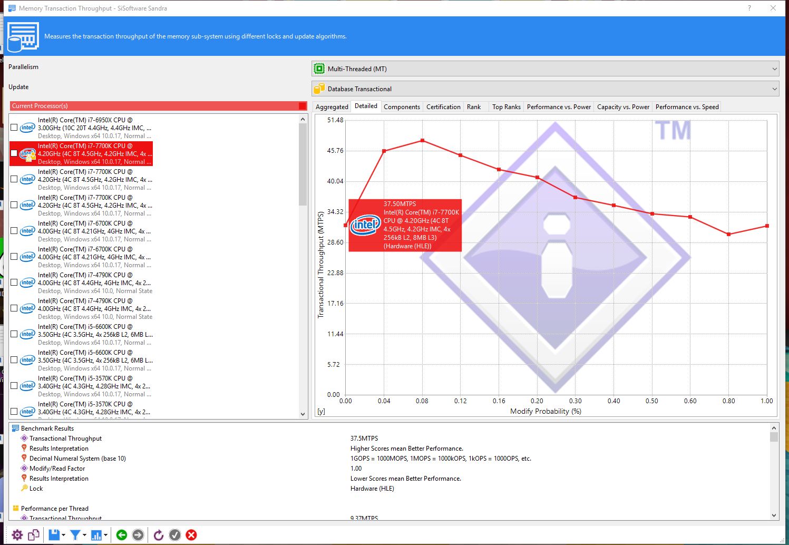Screen dimensions: 789x545
Task: Select the Performance per Thread heading
Action: point(55,508)
